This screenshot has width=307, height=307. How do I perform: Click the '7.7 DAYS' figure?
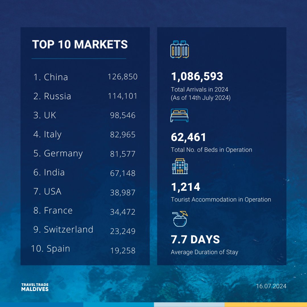pyautogui.click(x=195, y=239)
